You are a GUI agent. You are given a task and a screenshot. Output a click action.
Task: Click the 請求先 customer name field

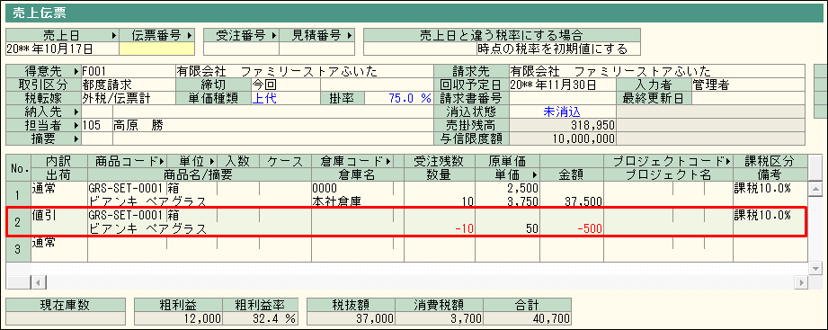(x=657, y=71)
